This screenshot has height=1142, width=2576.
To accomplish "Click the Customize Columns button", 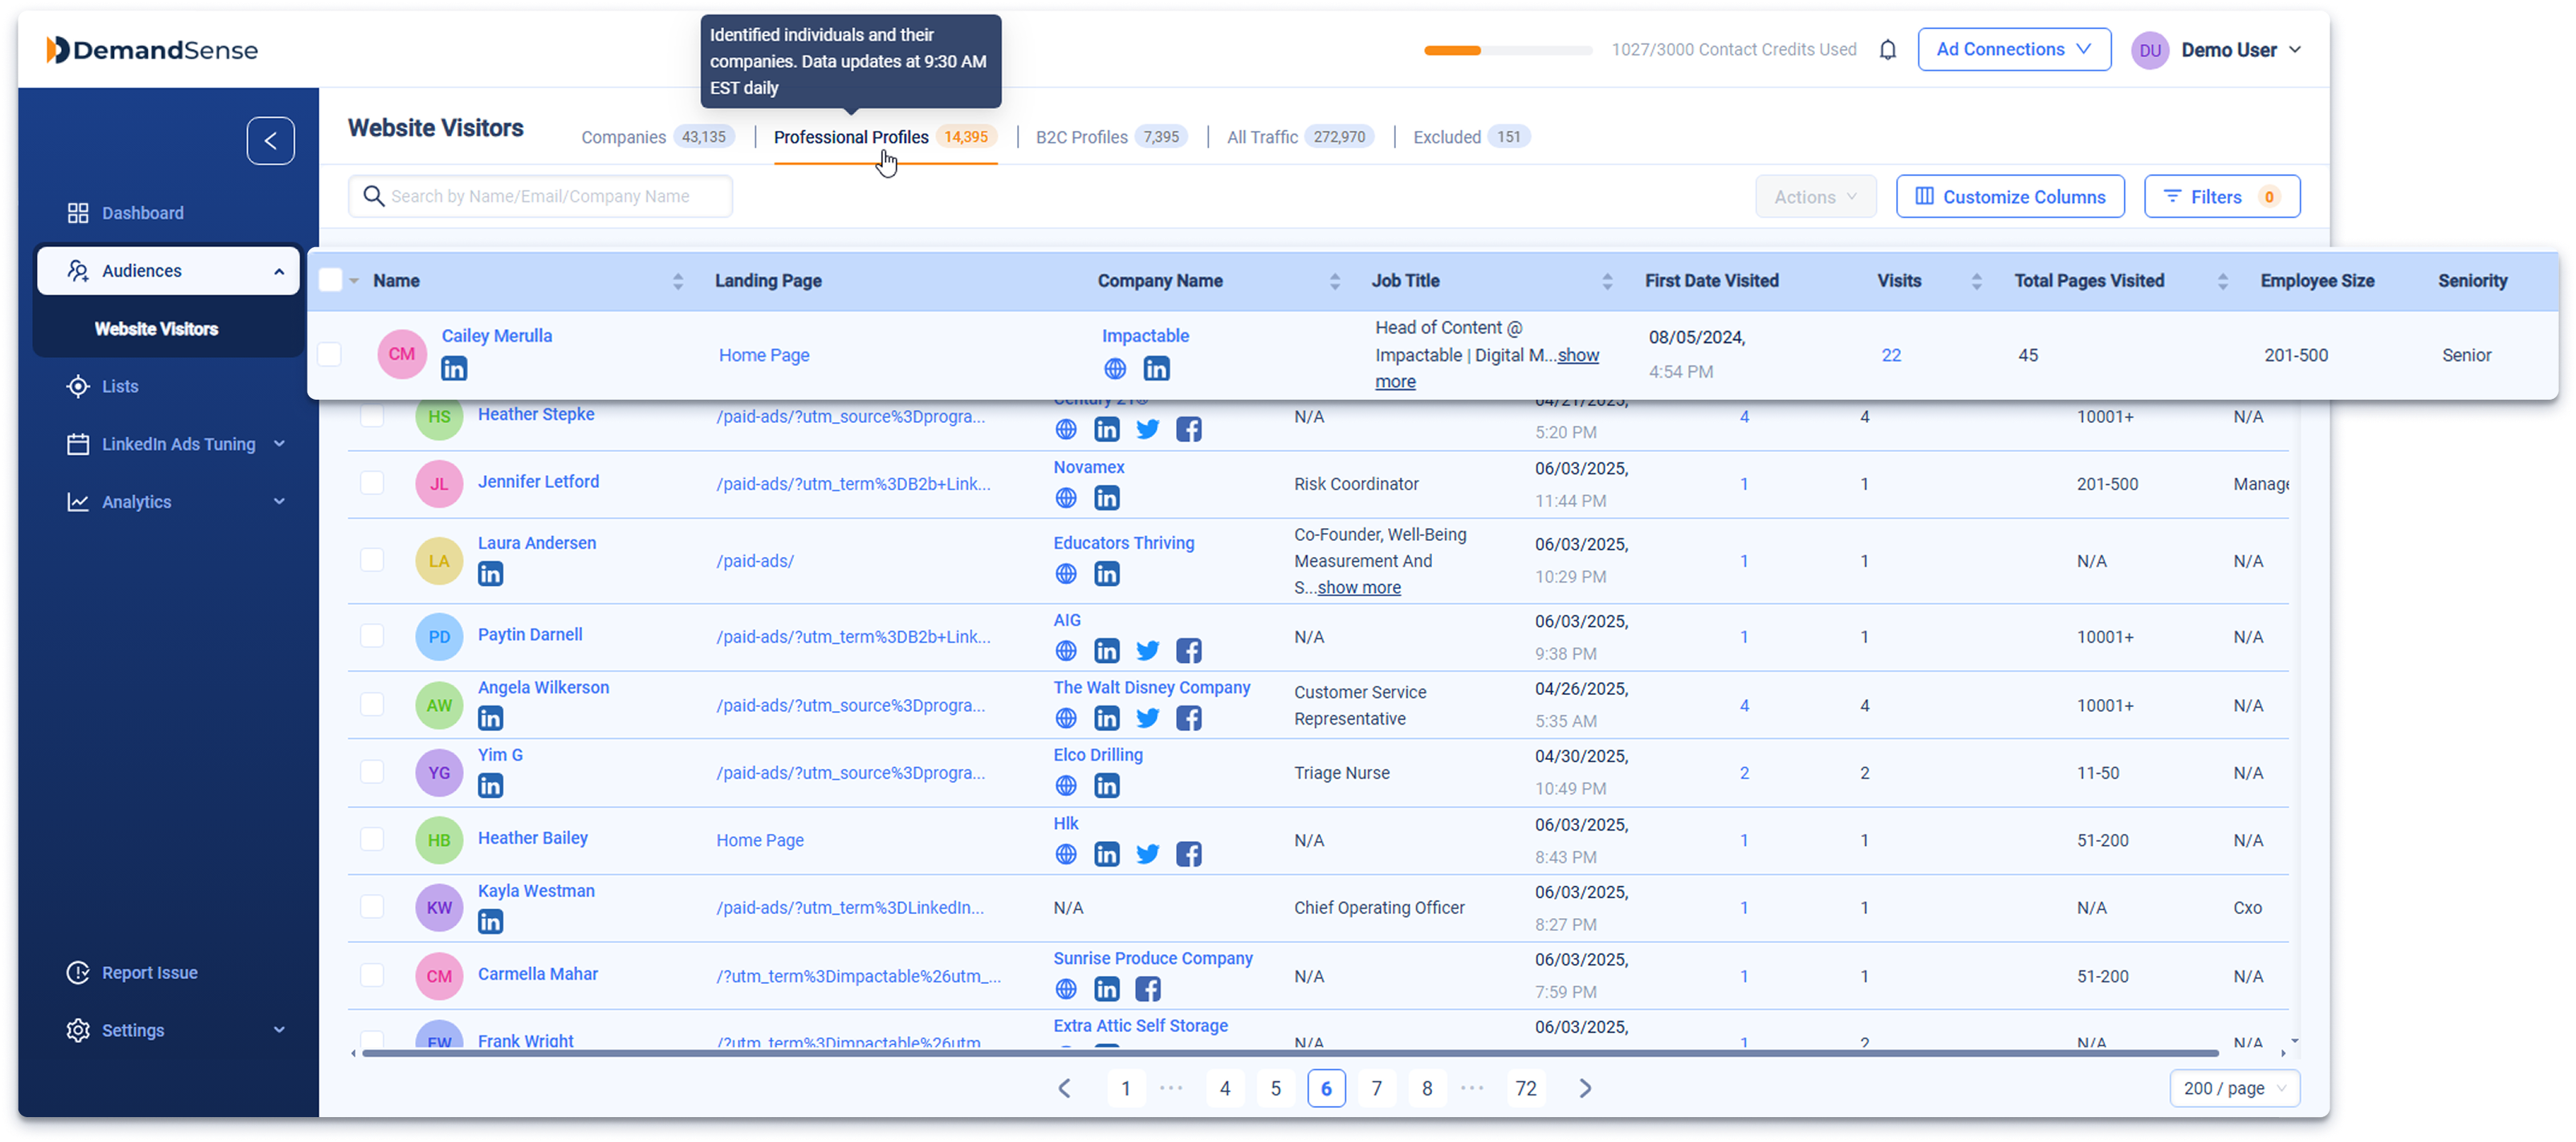I will pos(2010,196).
